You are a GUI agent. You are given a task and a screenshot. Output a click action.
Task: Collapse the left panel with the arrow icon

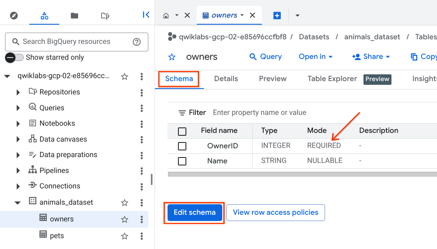coord(146,15)
